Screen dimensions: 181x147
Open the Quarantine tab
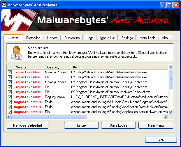pos(72,38)
